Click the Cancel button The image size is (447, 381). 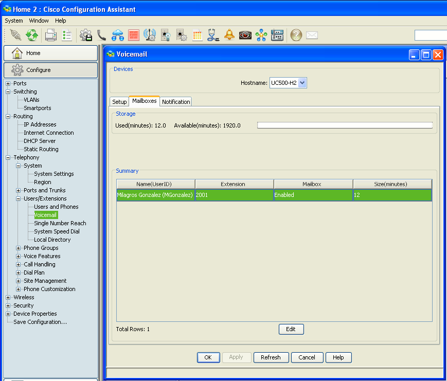307,357
